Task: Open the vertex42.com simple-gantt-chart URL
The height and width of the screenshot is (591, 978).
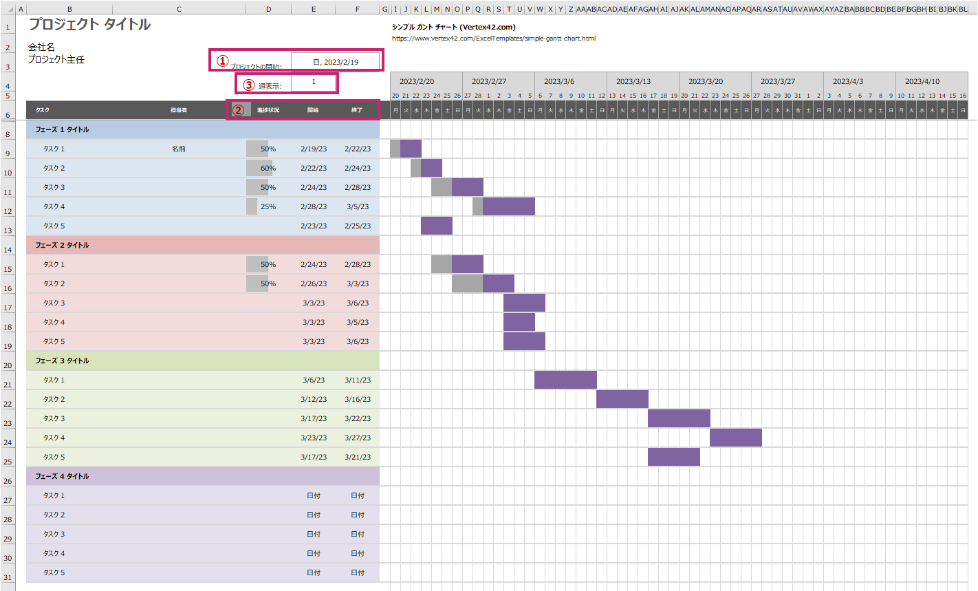Action: (x=493, y=39)
